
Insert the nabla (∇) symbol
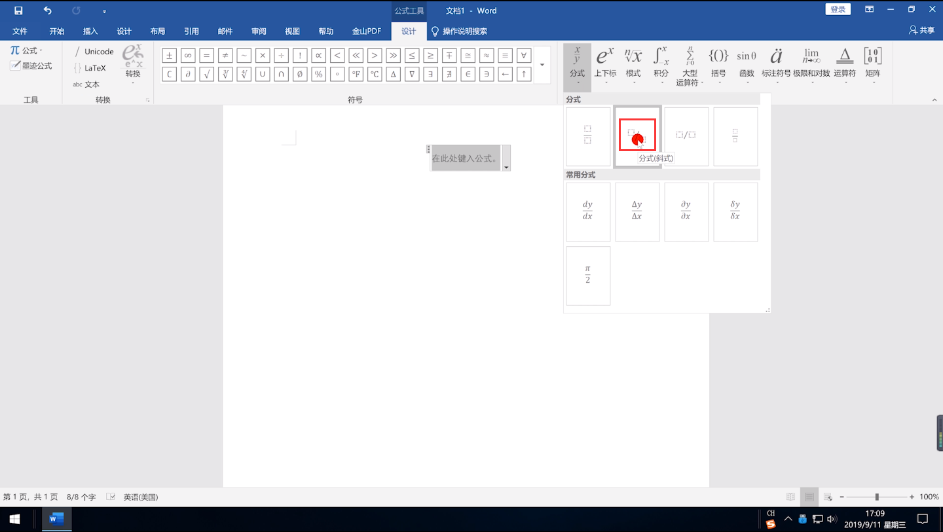[412, 74]
